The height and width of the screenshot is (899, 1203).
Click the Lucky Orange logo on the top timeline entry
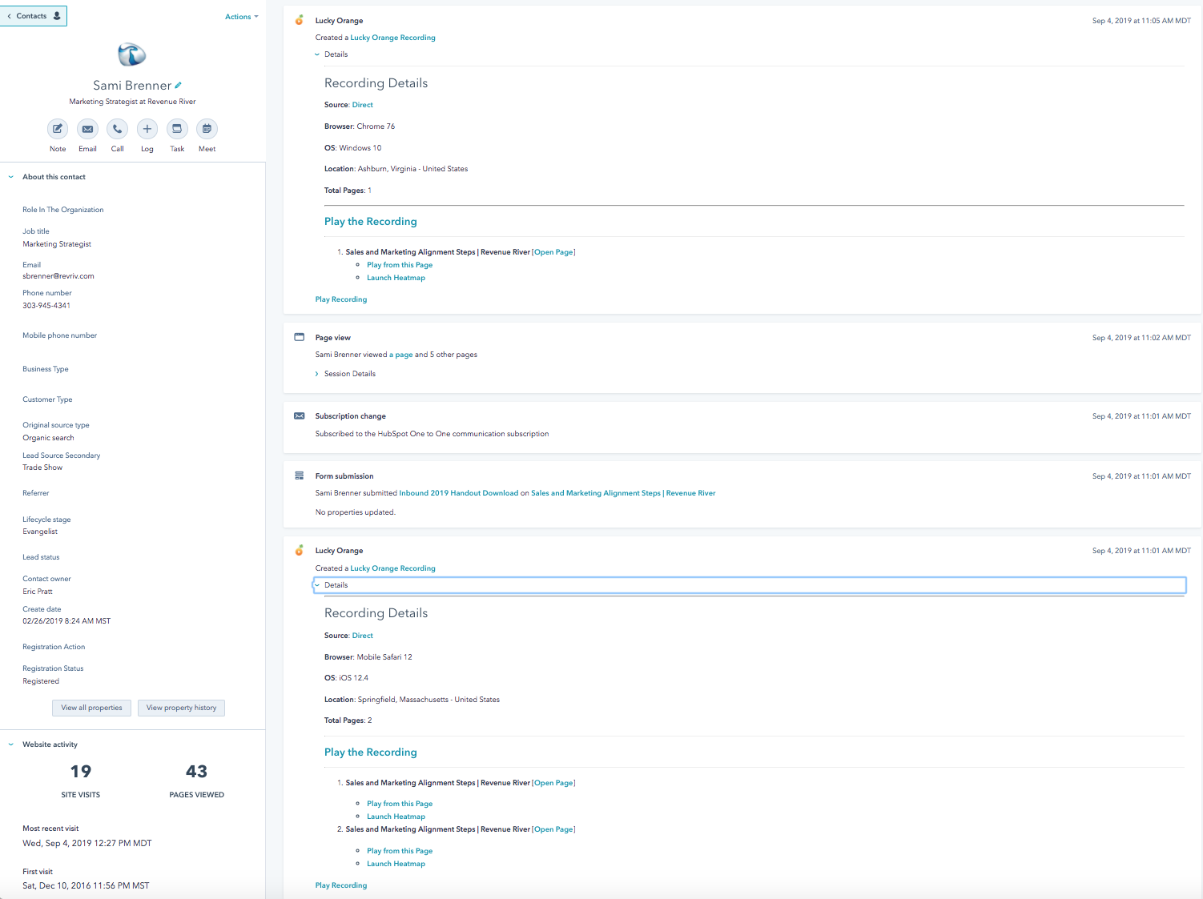coord(300,20)
